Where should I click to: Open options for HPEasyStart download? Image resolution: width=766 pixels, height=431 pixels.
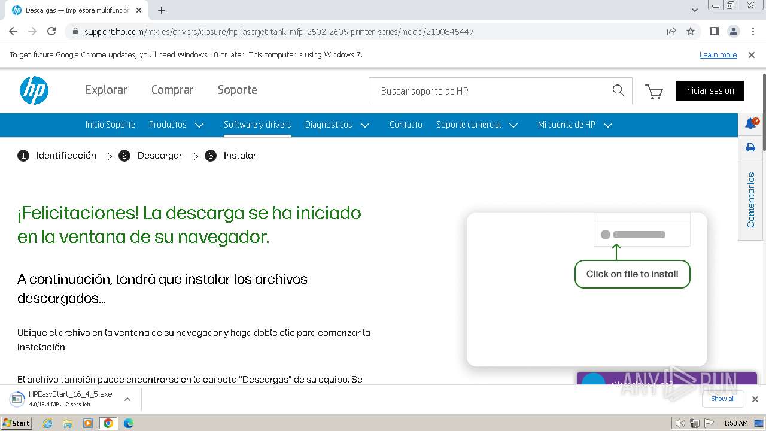click(127, 399)
